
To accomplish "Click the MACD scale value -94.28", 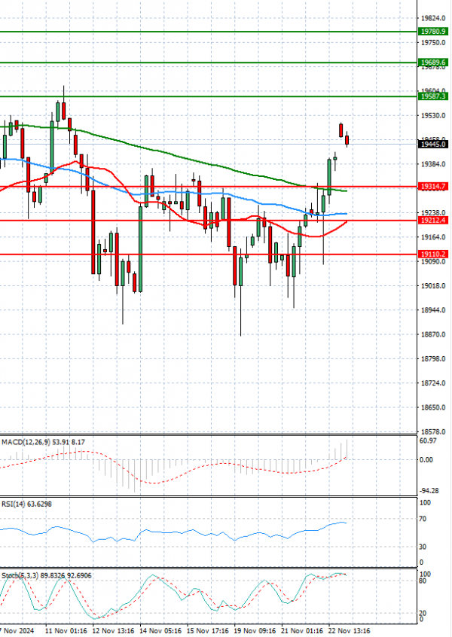I will (429, 491).
